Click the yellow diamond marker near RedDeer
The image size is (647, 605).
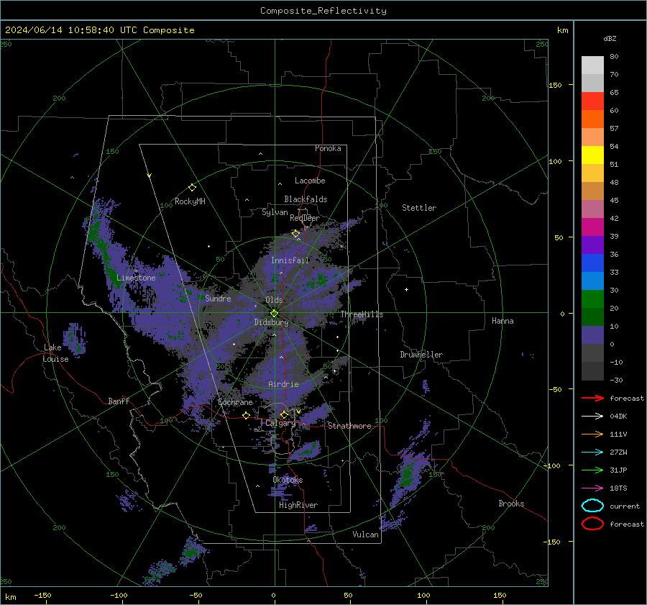pyautogui.click(x=296, y=234)
